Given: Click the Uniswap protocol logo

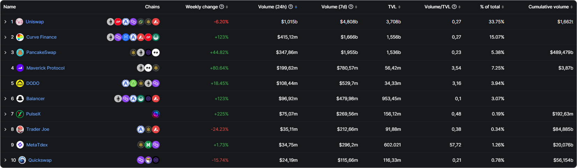Looking at the screenshot, I should (20, 22).
